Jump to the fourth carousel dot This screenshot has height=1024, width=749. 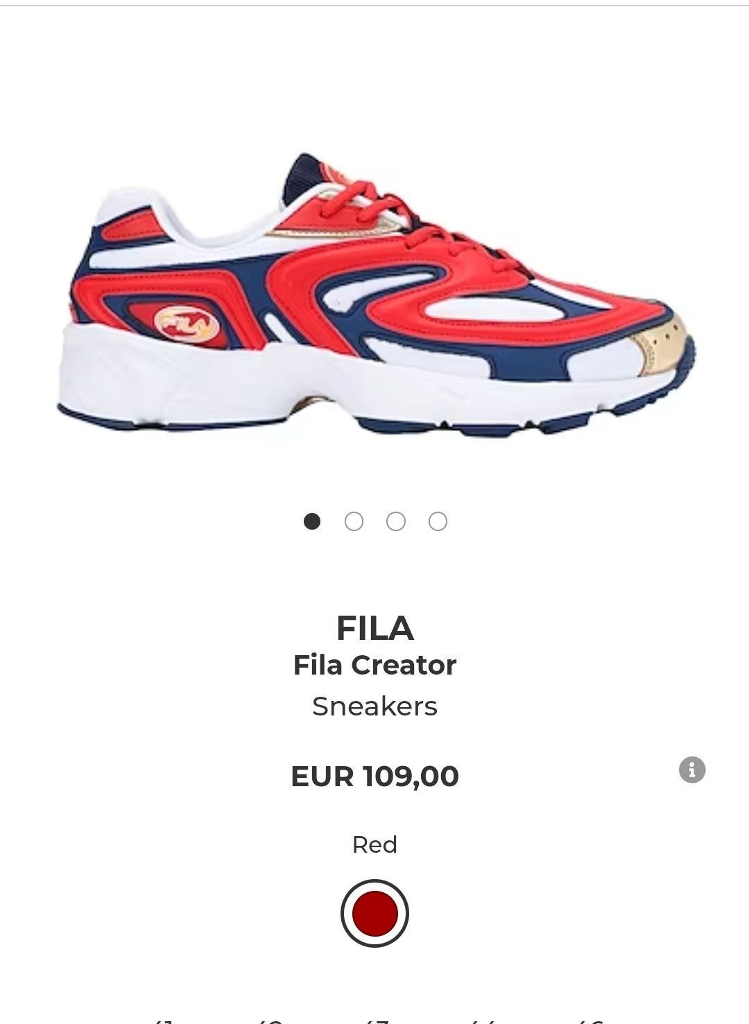click(x=438, y=521)
